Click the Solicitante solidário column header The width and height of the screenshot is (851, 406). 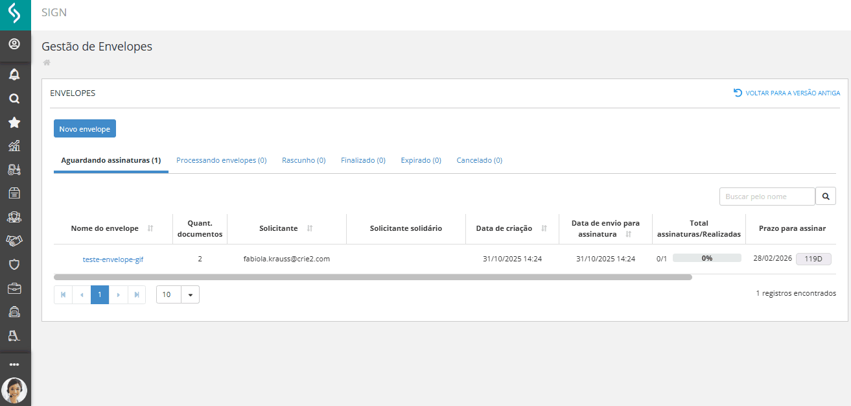tap(406, 228)
